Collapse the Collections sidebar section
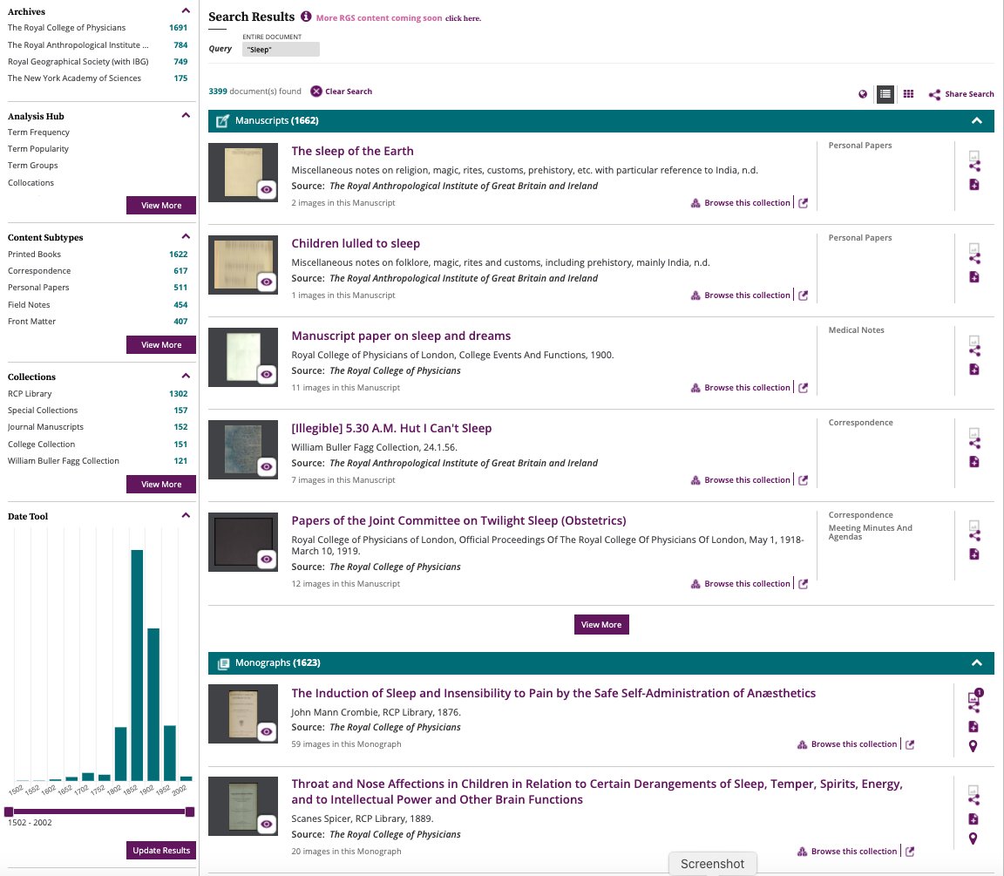 coord(186,376)
